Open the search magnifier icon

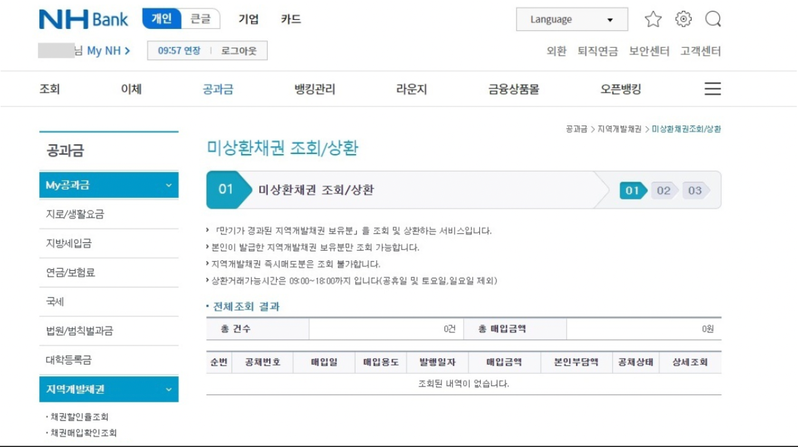[x=714, y=19]
